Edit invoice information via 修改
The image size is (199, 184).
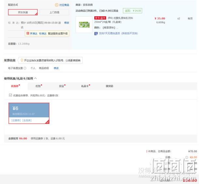click(56, 68)
